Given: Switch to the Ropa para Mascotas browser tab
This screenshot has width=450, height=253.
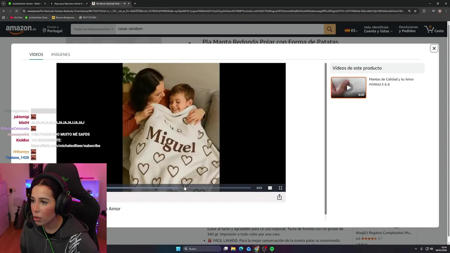Looking at the screenshot, I should tap(69, 4).
